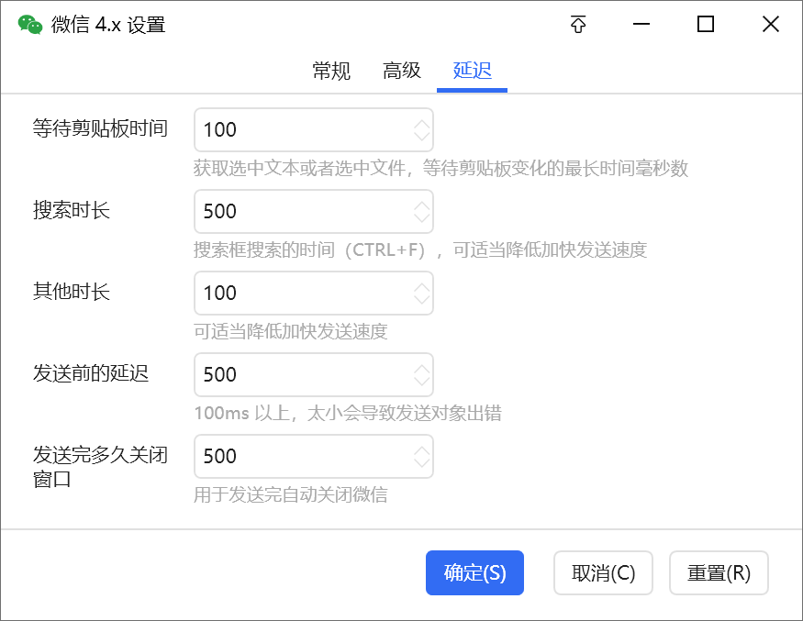Click the 取消(C) cancel button
803x621 pixels.
click(603, 573)
